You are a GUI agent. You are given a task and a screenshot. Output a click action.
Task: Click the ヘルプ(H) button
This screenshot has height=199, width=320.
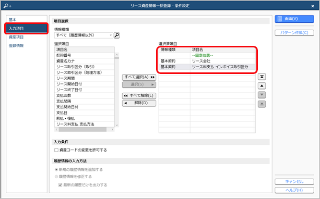pos(294,190)
